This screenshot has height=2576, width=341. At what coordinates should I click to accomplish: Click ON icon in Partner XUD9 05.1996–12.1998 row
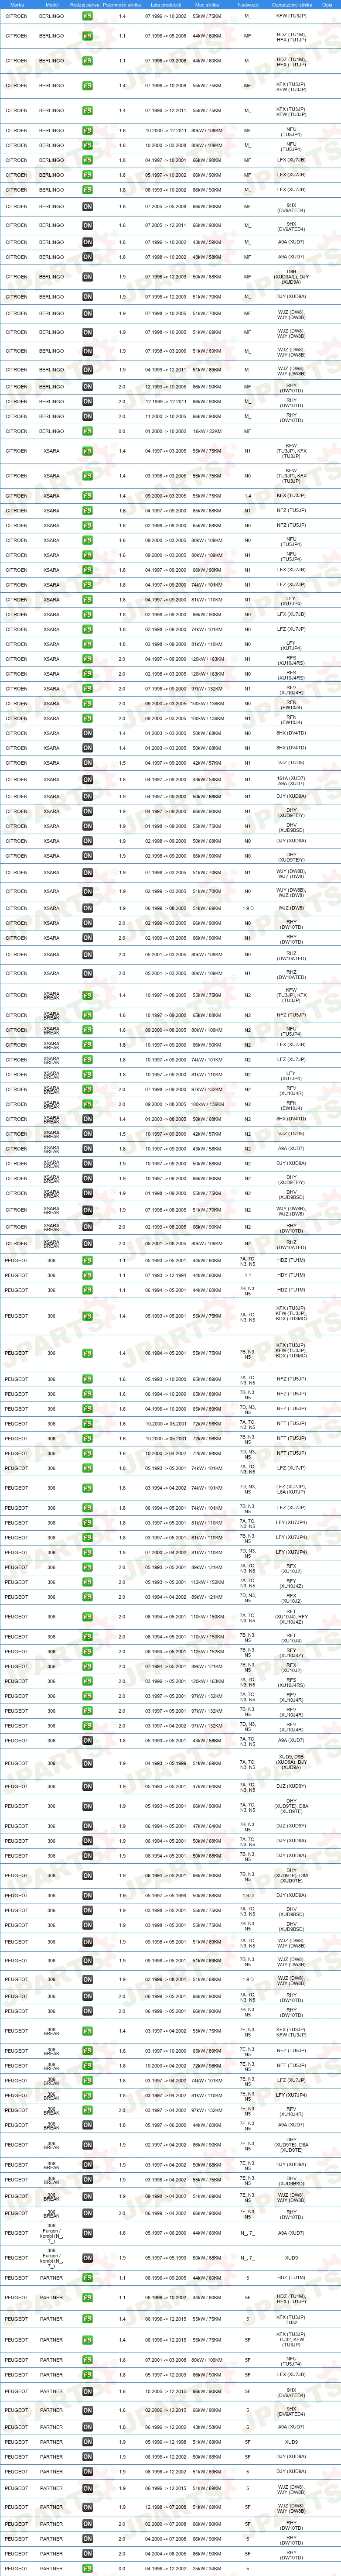87,2441
